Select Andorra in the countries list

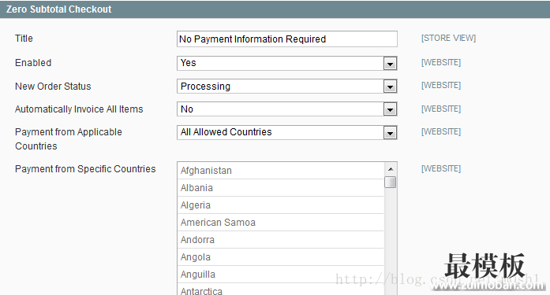point(281,240)
